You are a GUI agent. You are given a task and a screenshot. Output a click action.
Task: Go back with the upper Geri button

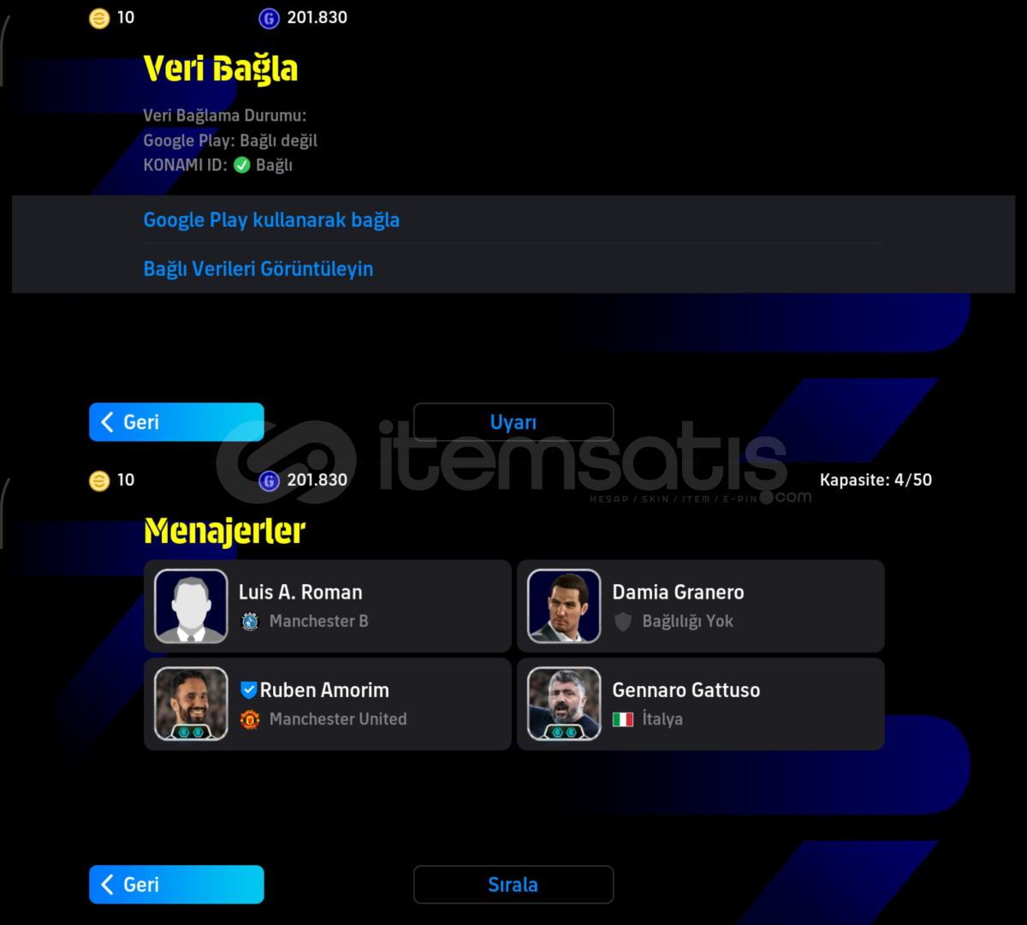point(176,422)
